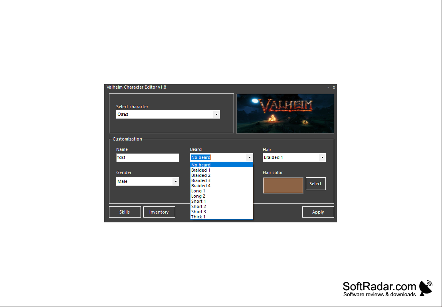Pick Braided 4 from the beard list

pyautogui.click(x=222, y=186)
